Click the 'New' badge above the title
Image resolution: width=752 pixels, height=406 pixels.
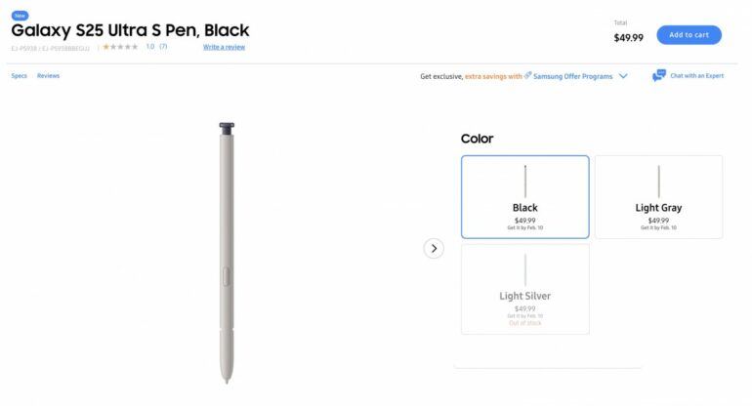click(20, 16)
